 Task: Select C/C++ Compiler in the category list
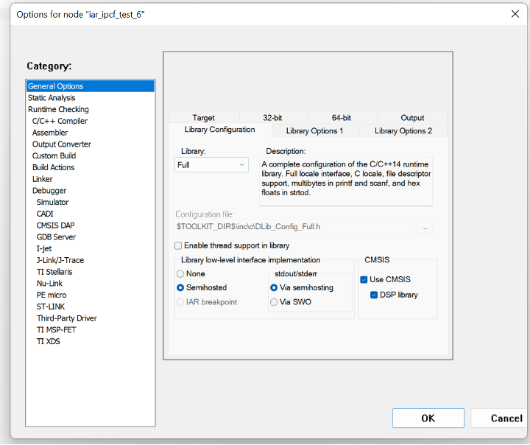click(x=60, y=121)
